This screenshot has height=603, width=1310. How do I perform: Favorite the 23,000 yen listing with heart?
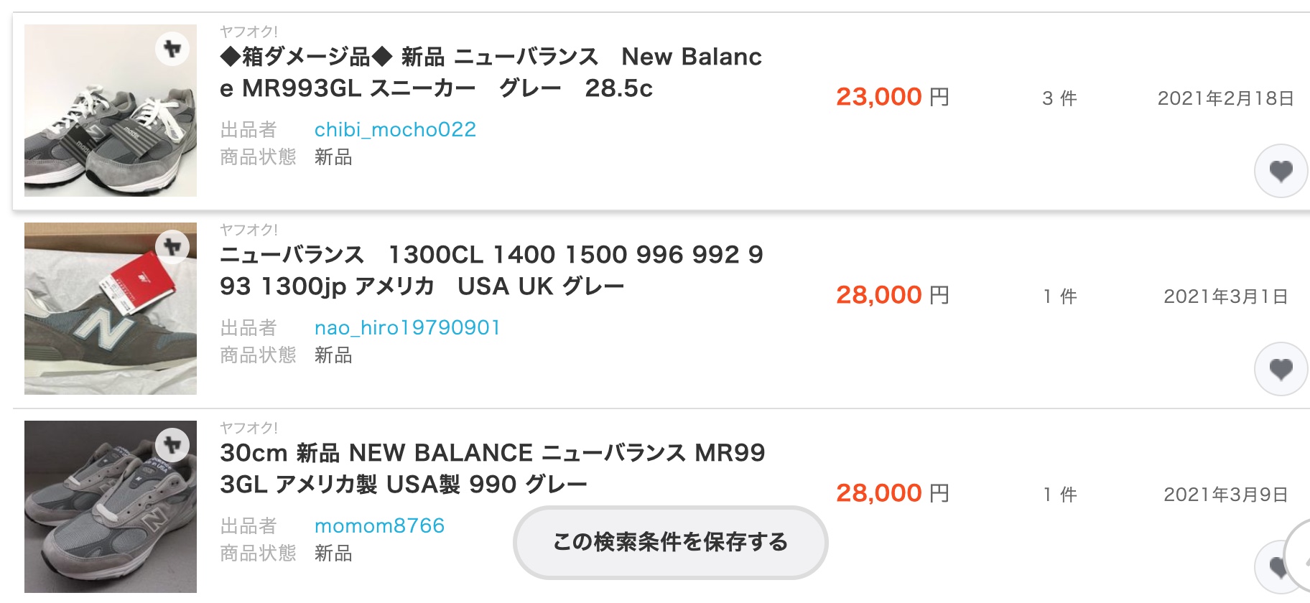click(x=1281, y=171)
